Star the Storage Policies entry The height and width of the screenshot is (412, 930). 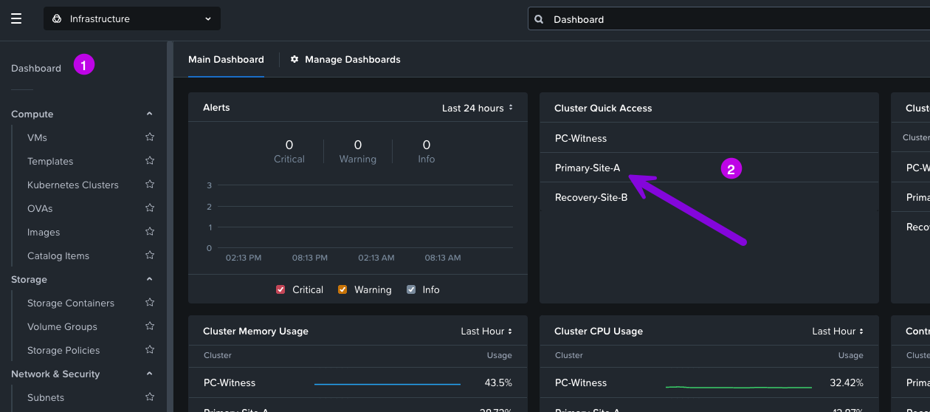150,349
